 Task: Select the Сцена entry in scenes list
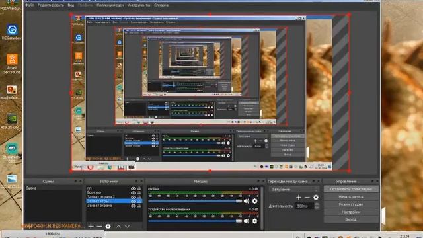point(53,188)
